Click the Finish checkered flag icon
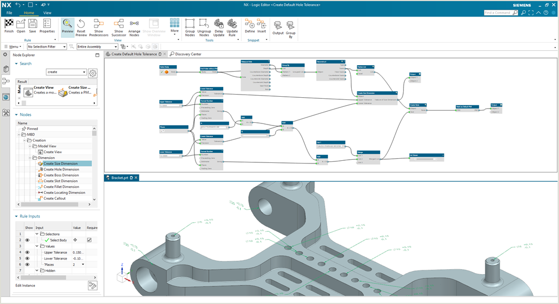 9,24
